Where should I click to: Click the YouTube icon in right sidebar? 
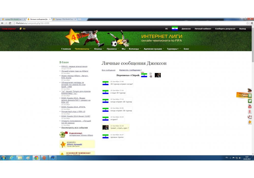250,106
